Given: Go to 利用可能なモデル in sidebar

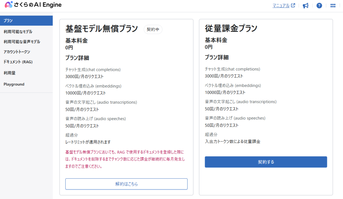Looking at the screenshot, I should click(x=18, y=32).
